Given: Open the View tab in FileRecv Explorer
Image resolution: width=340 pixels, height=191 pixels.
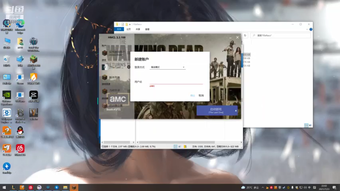Looking at the screenshot, I should 147,29.
